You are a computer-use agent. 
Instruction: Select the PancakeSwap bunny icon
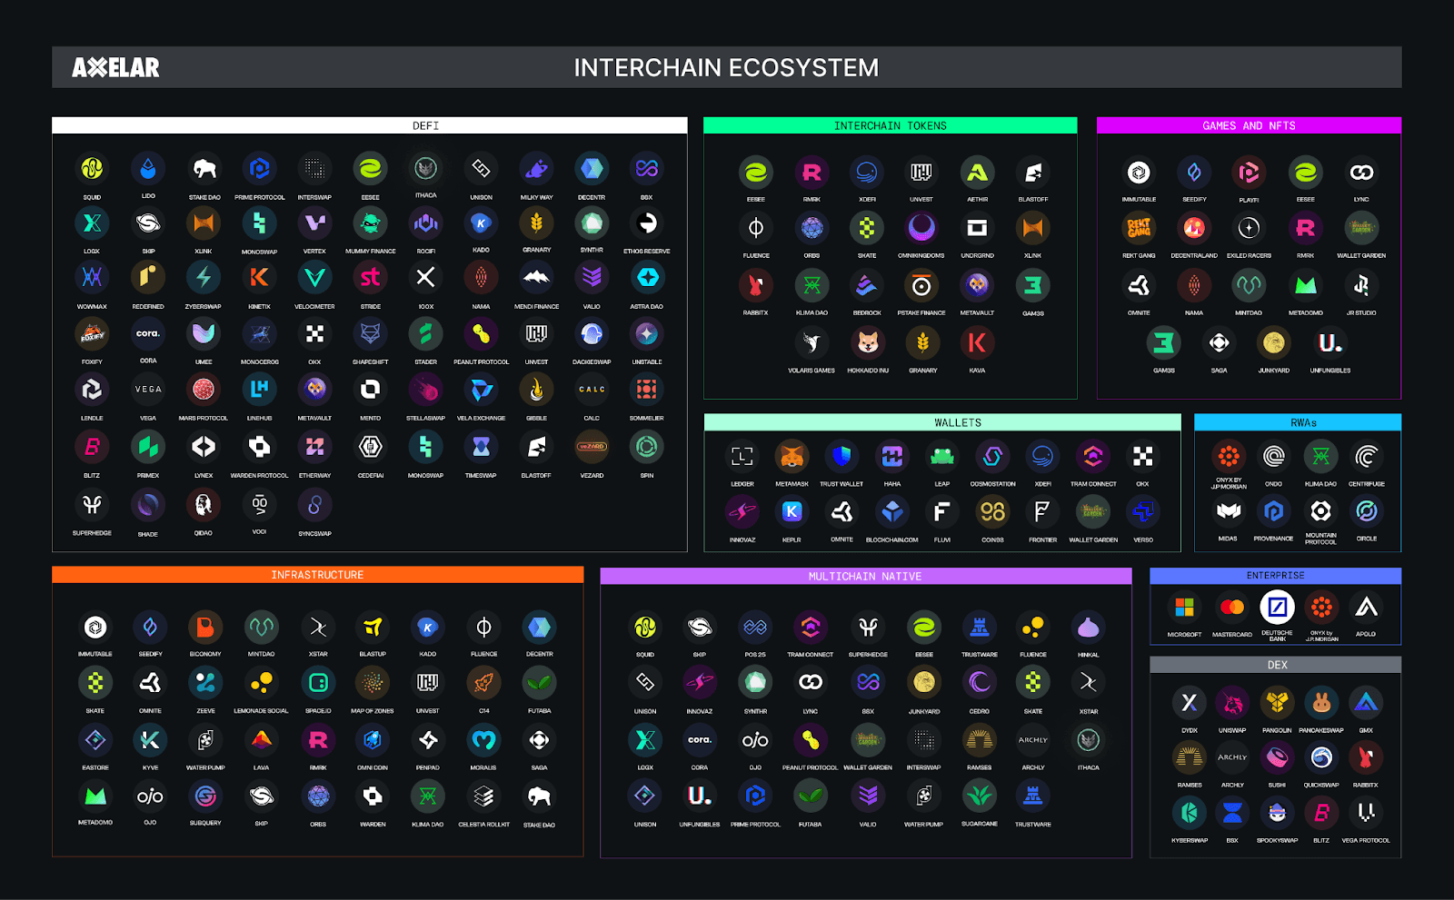click(1320, 703)
